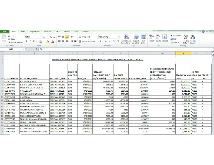Decrease indent icon
This screenshot has height=165, width=214.
click(72, 42)
